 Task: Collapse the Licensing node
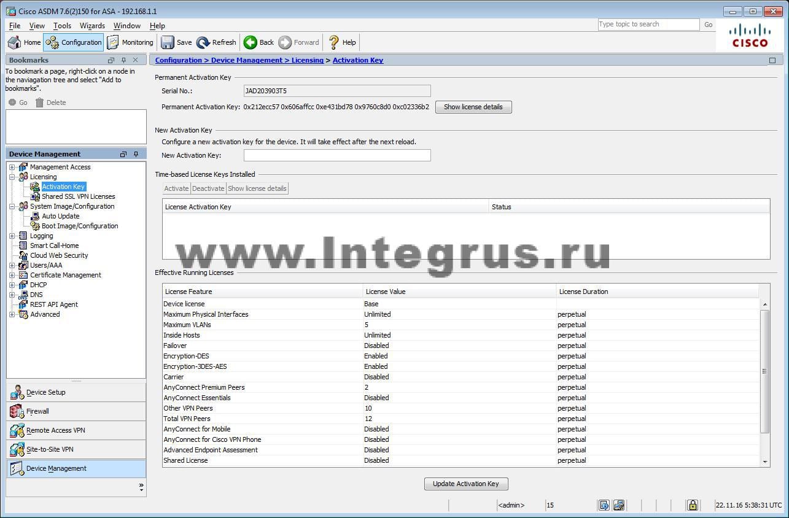(x=12, y=177)
